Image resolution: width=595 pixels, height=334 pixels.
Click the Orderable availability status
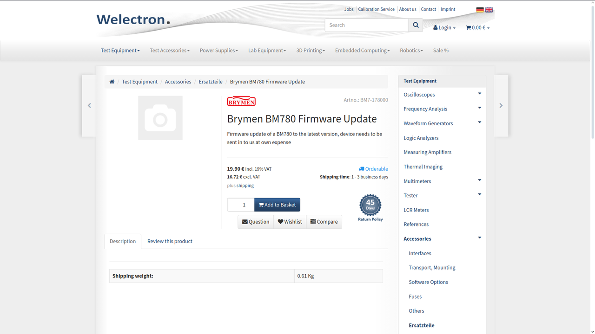click(x=373, y=169)
